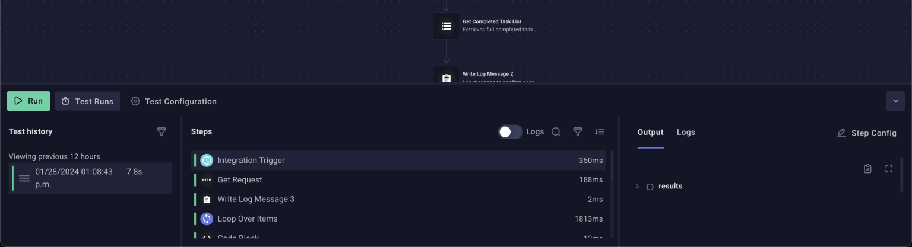The image size is (912, 247).
Task: Switch to the Output tab
Action: (650, 133)
